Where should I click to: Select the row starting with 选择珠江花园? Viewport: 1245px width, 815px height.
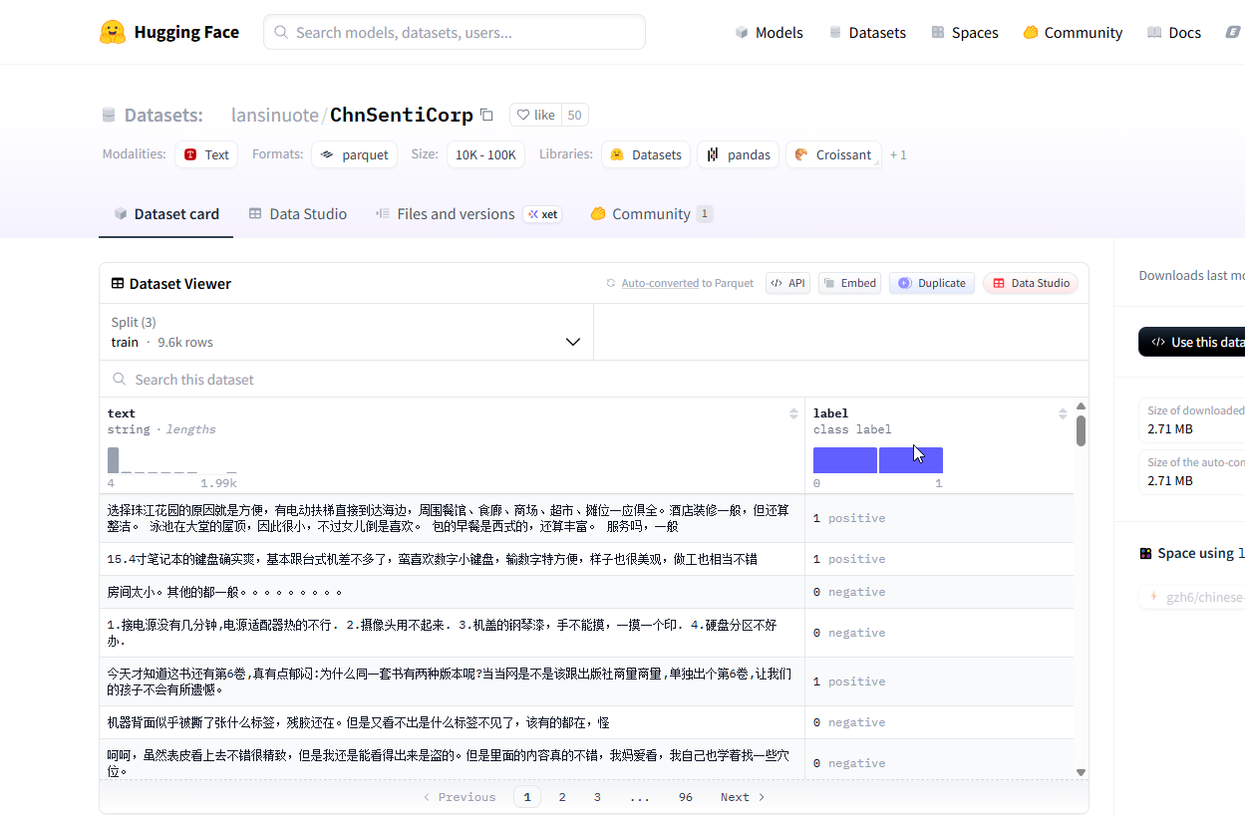(x=587, y=518)
